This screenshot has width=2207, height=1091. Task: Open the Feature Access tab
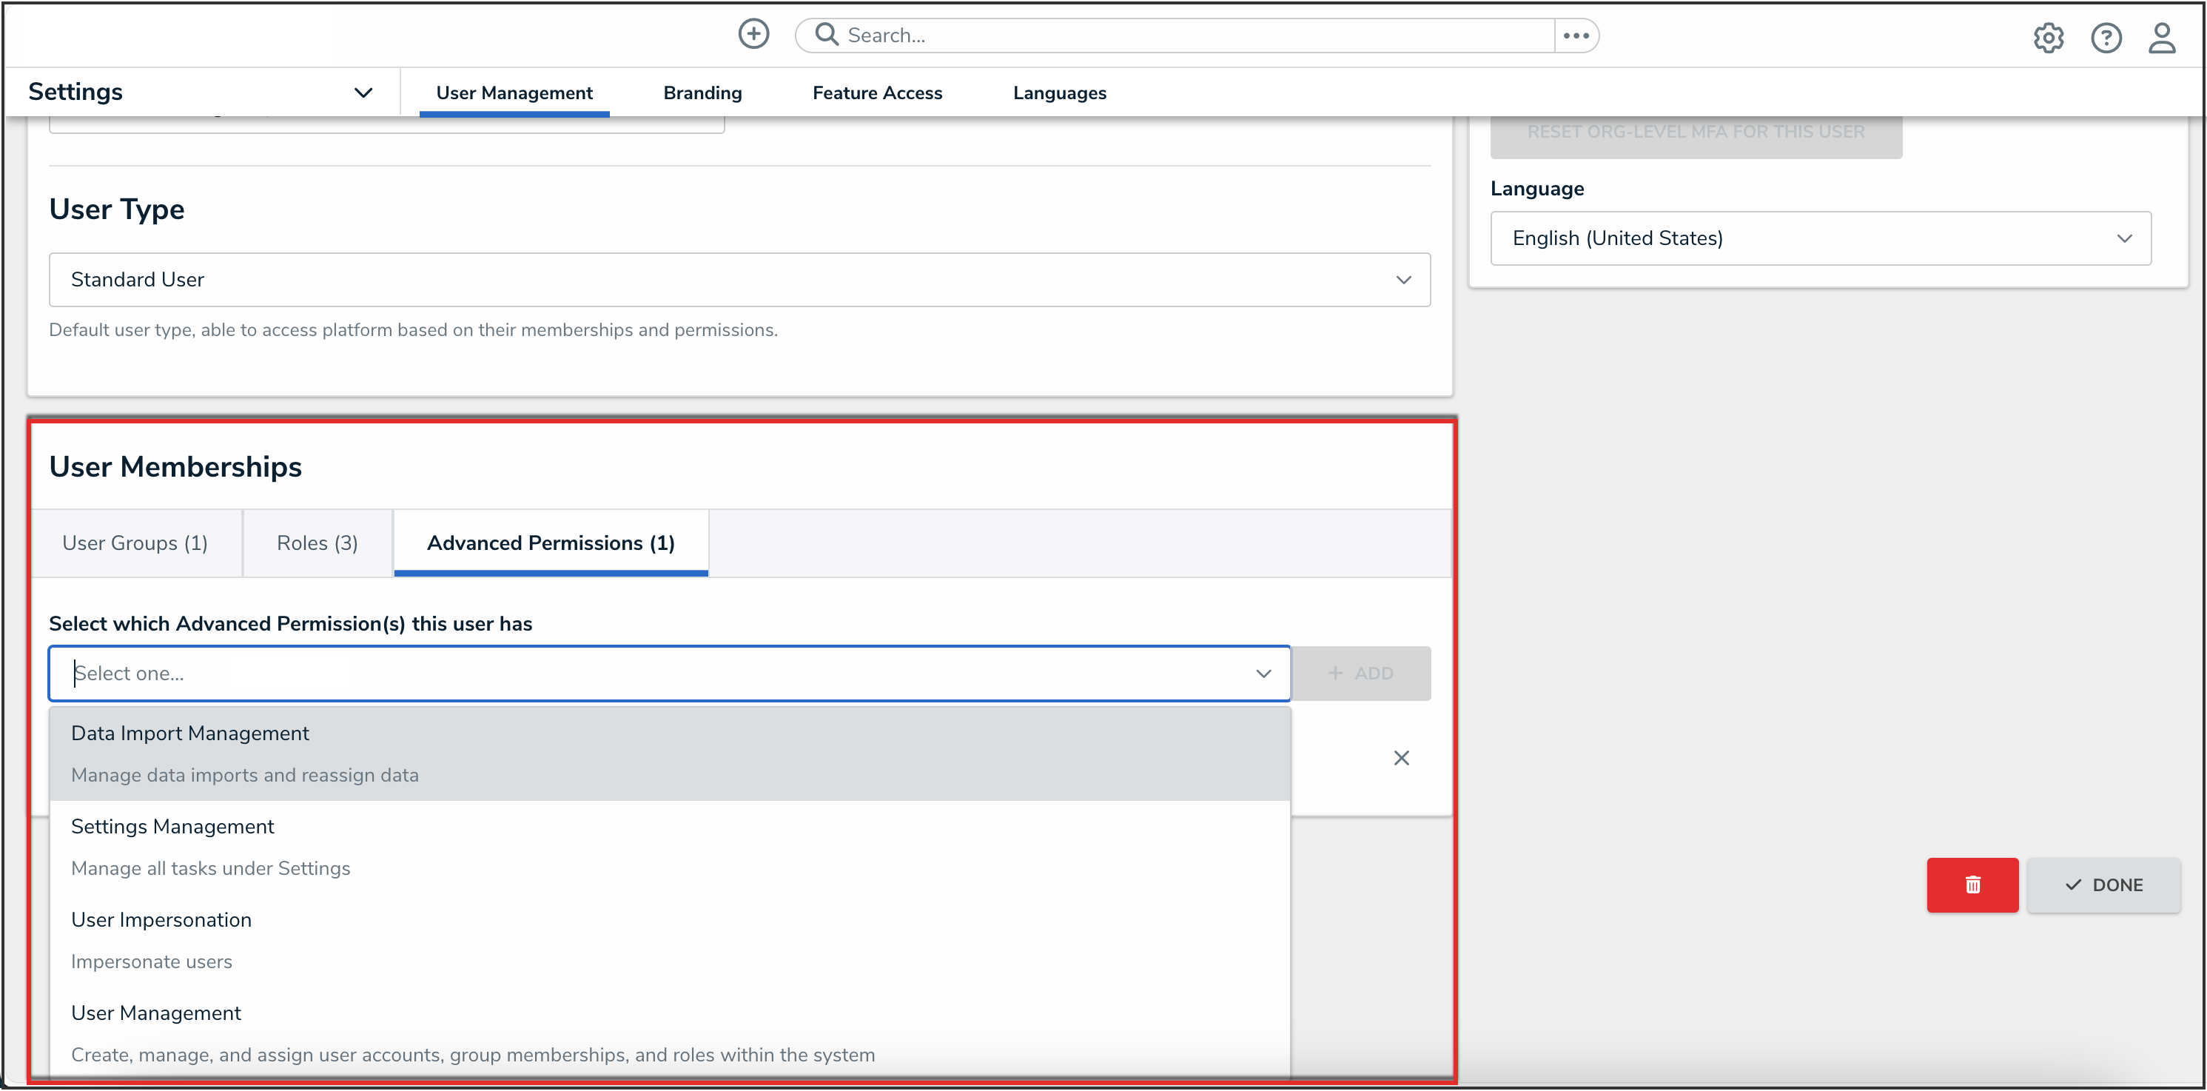point(876,93)
